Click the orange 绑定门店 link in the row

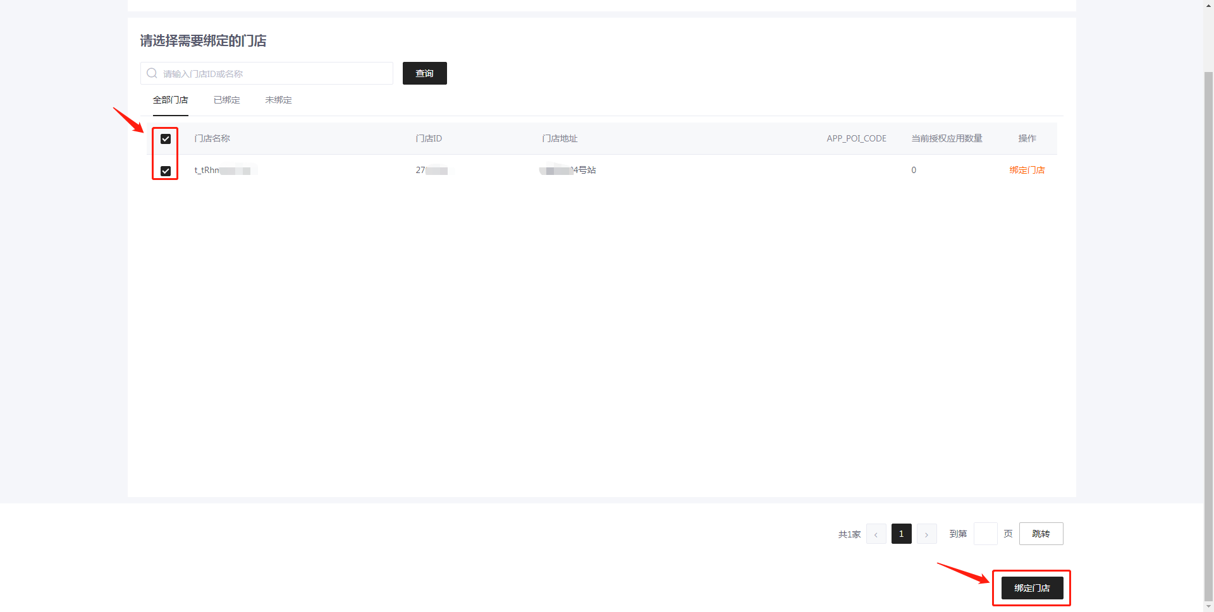[1027, 170]
